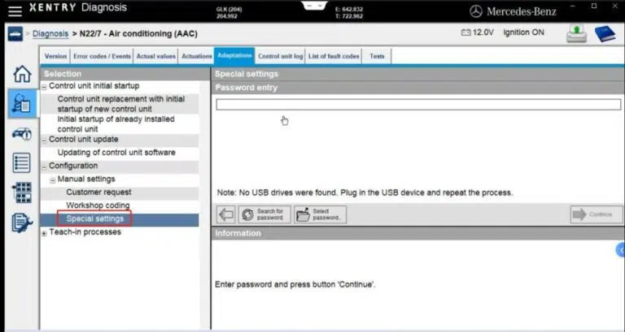Click the Search for password button
The height and width of the screenshot is (332, 625).
[262, 214]
